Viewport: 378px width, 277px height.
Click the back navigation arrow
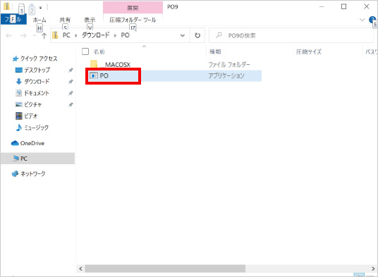pyautogui.click(x=8, y=36)
